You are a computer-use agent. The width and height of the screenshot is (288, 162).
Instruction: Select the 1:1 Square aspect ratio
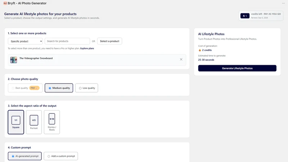tap(16, 122)
